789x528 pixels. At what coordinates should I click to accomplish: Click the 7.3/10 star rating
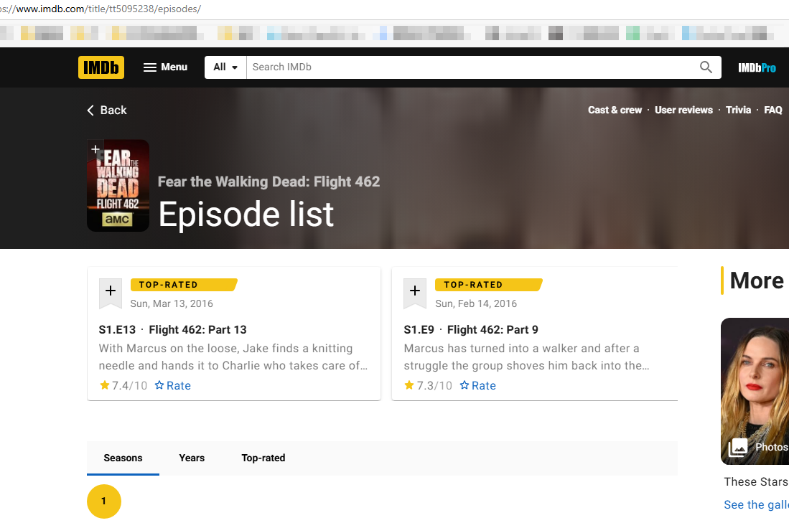click(x=428, y=386)
